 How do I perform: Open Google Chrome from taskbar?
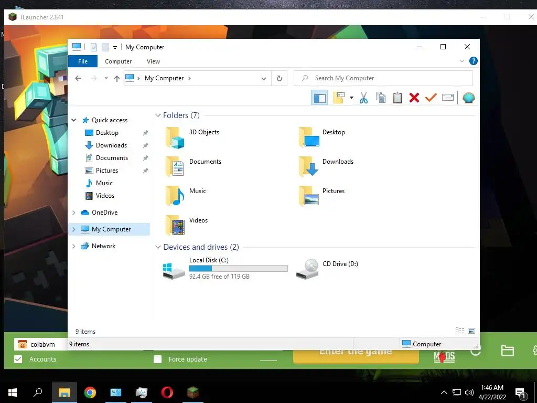click(x=90, y=393)
